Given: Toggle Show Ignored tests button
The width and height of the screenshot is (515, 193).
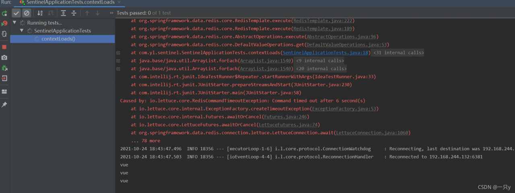Looking at the screenshot, I should (26, 13).
